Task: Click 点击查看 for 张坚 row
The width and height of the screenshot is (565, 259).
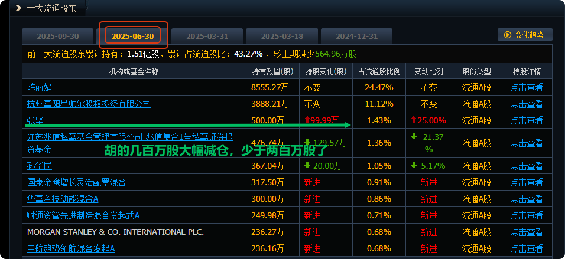Action: coord(527,120)
